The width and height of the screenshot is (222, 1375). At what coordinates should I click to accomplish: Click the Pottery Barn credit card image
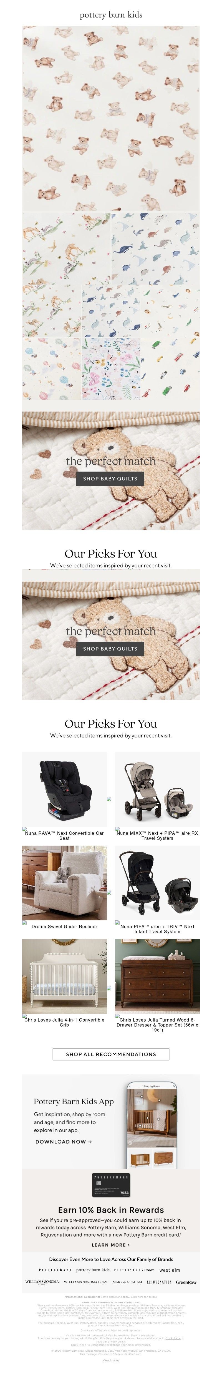tap(111, 1185)
